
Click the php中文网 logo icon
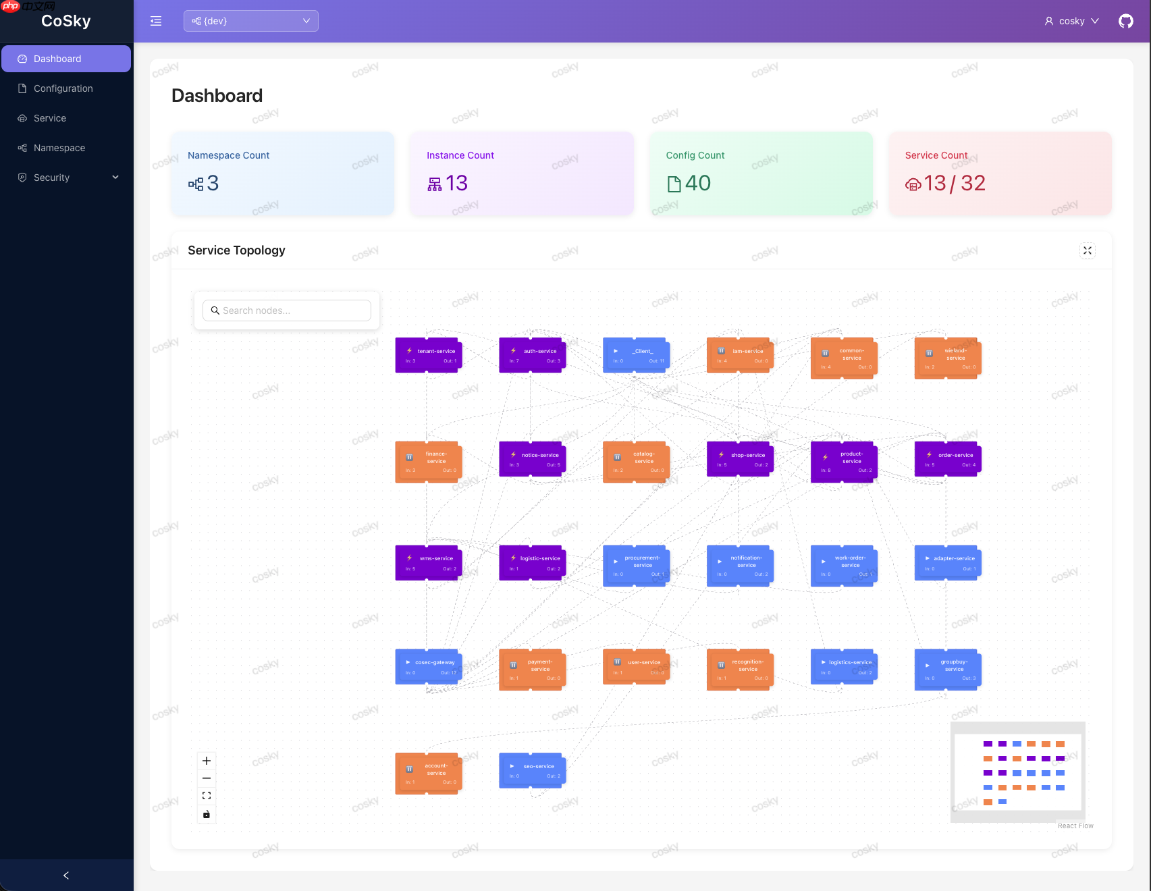(11, 6)
